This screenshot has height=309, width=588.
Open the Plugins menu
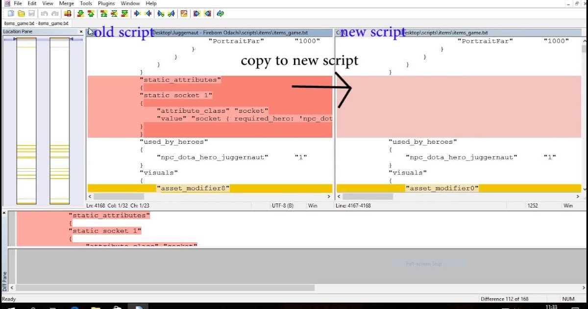coord(106,3)
